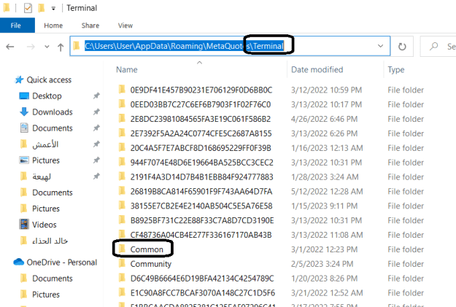Click folder icon of Community row
Viewport: 456px width, 307px height.
[122, 263]
